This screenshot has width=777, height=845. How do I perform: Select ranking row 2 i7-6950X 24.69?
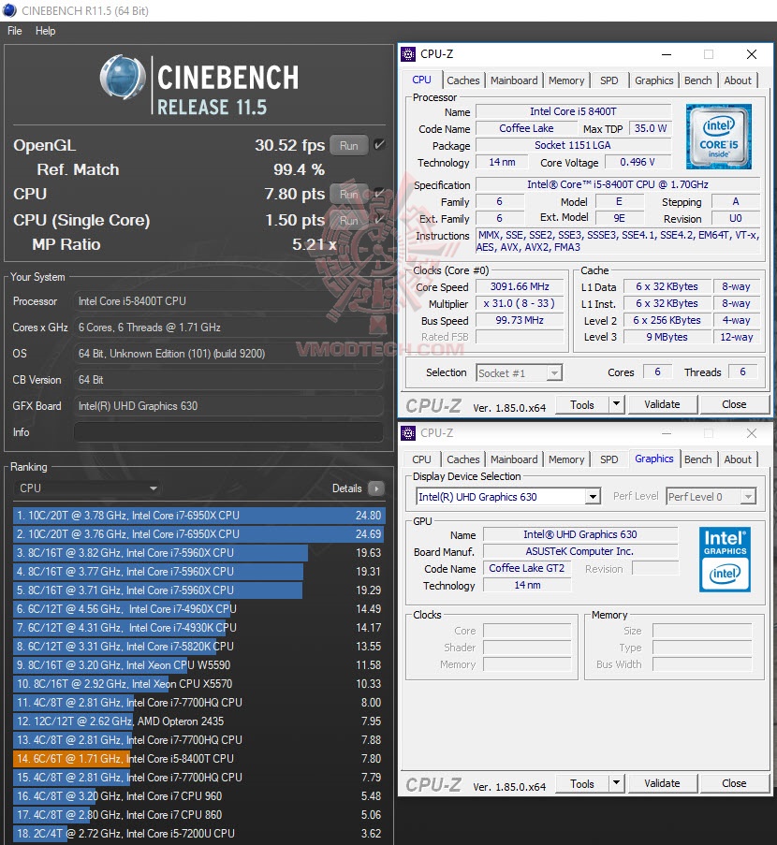pyautogui.click(x=198, y=534)
